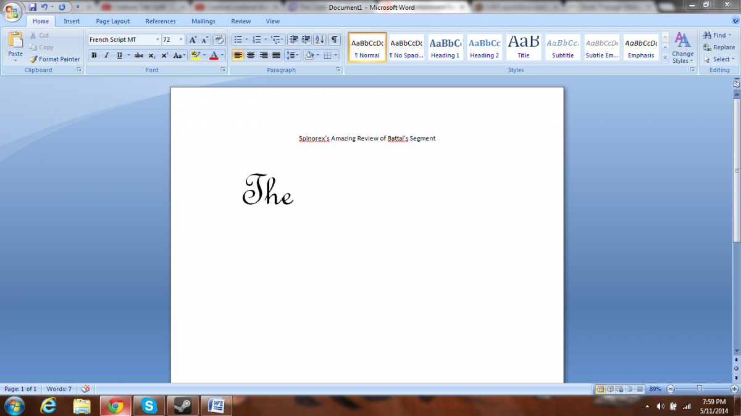Open the Review tab

point(241,21)
